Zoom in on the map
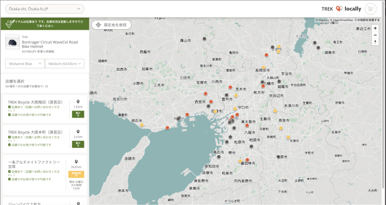 point(375,29)
